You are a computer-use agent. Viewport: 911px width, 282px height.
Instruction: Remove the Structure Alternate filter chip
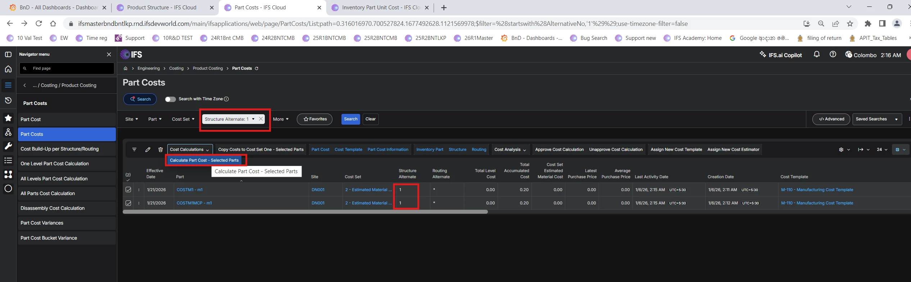point(261,119)
